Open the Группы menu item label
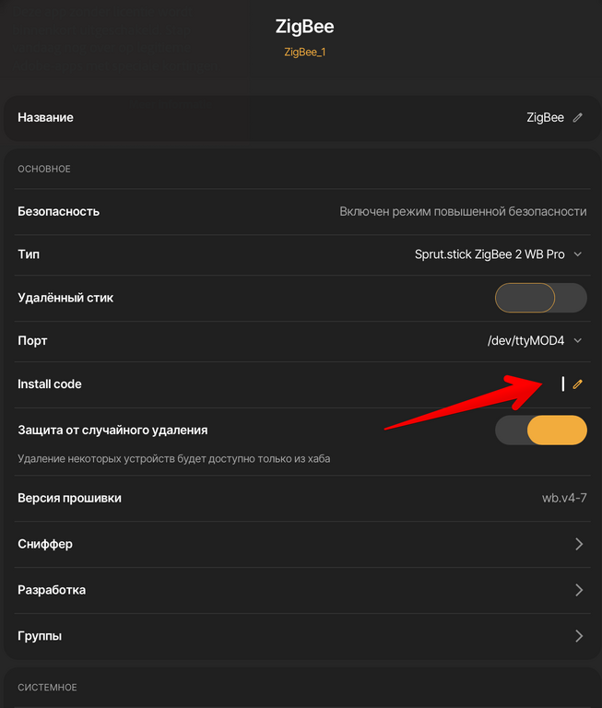602x708 pixels. pyautogui.click(x=40, y=636)
